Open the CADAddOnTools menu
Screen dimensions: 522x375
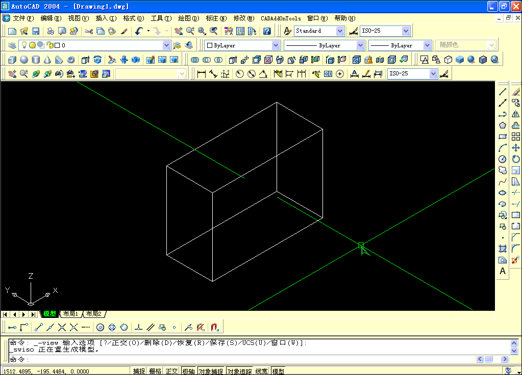[281, 19]
